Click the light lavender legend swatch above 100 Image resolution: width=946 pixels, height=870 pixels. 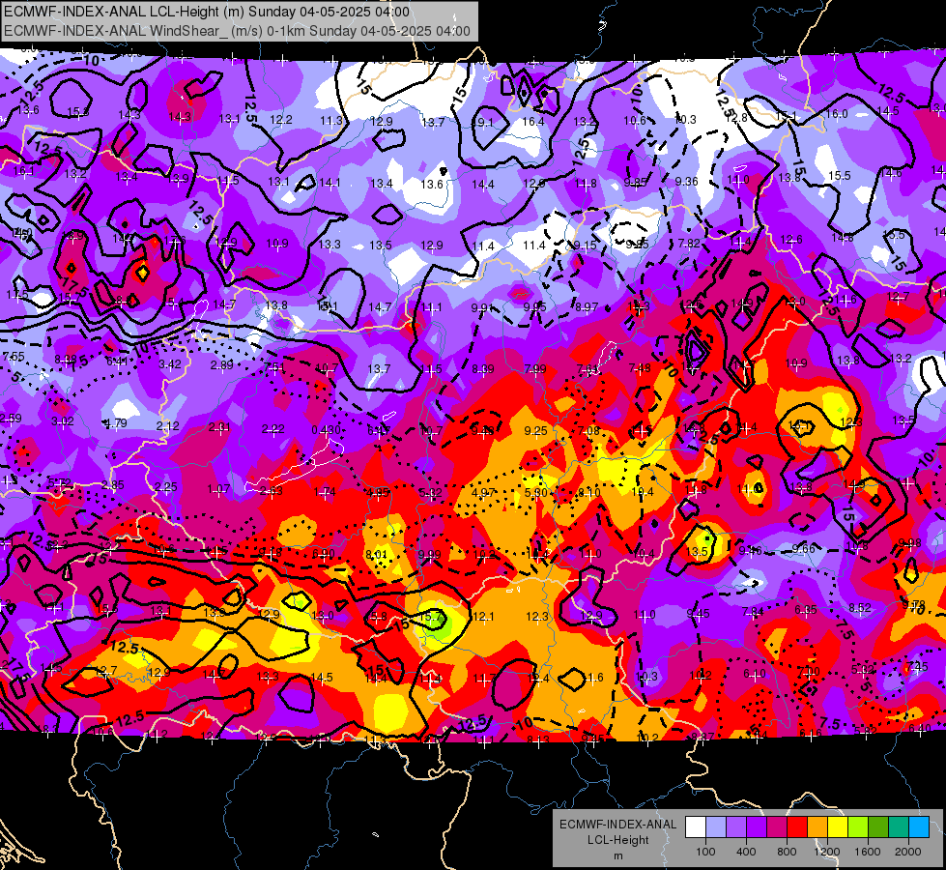click(x=716, y=827)
